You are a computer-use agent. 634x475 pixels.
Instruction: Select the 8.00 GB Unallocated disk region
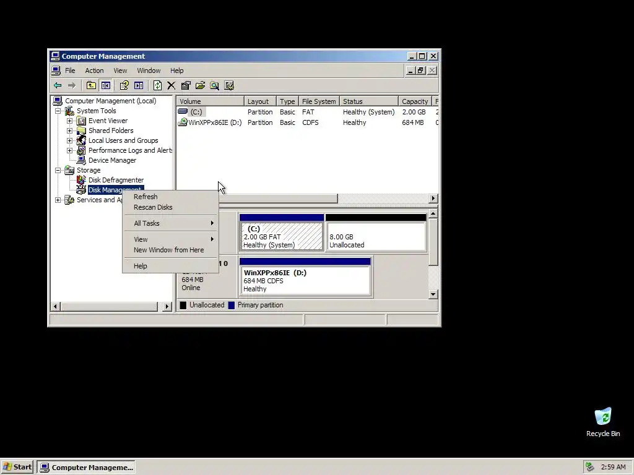coord(376,233)
